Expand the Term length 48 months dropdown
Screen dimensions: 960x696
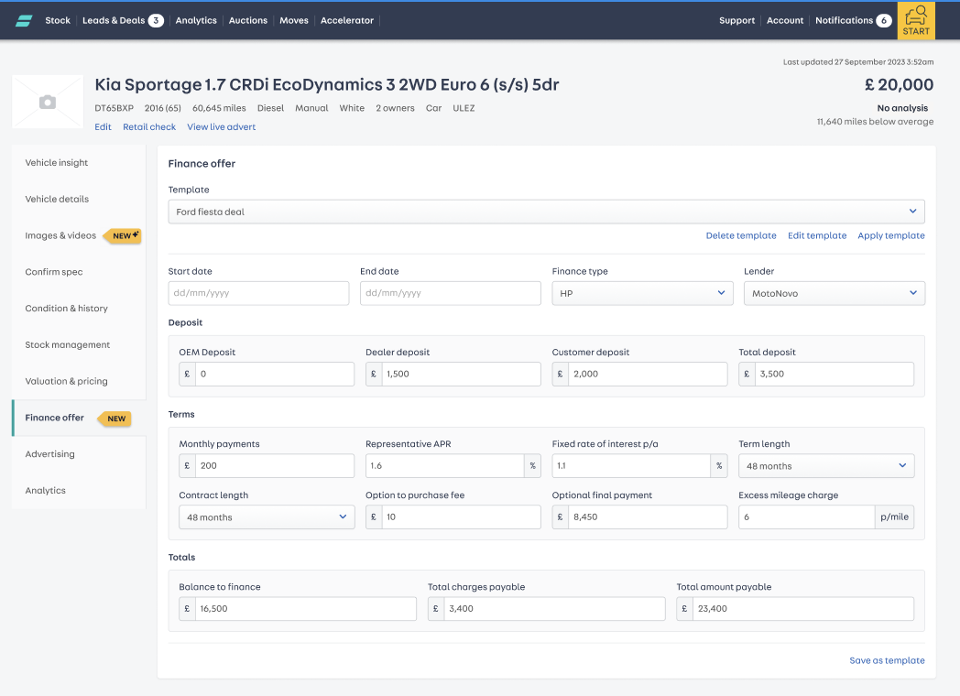(826, 466)
